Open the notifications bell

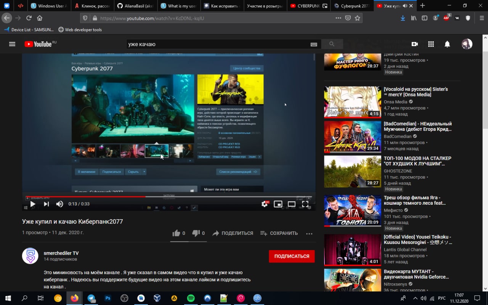coord(447,44)
